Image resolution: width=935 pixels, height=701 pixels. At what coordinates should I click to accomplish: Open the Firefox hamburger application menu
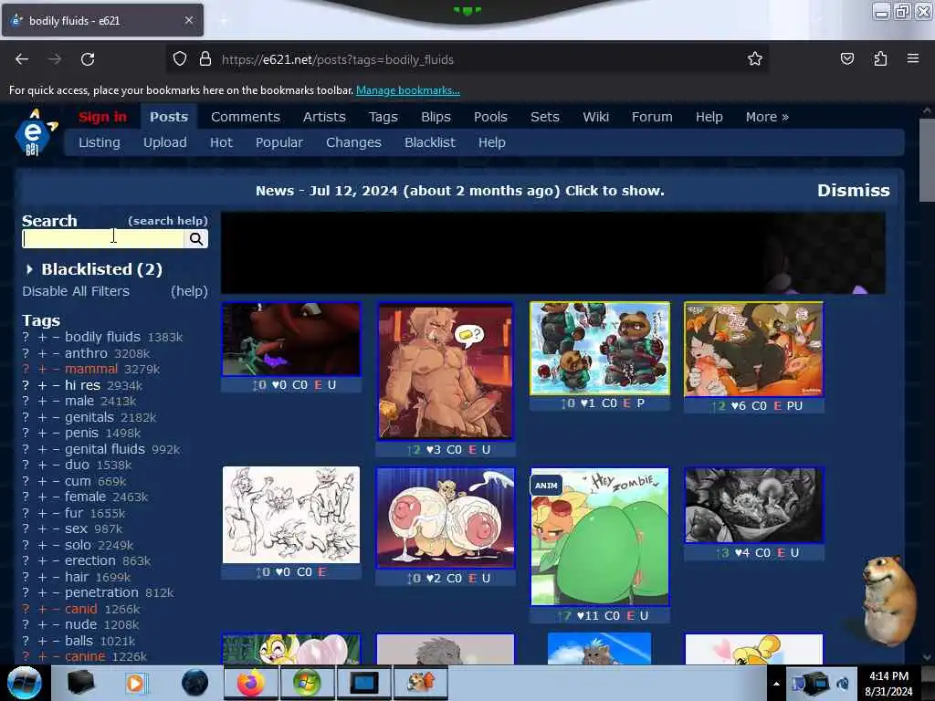(913, 59)
